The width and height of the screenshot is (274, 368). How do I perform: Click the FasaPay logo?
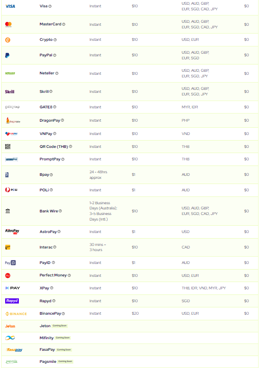[x=14, y=350]
